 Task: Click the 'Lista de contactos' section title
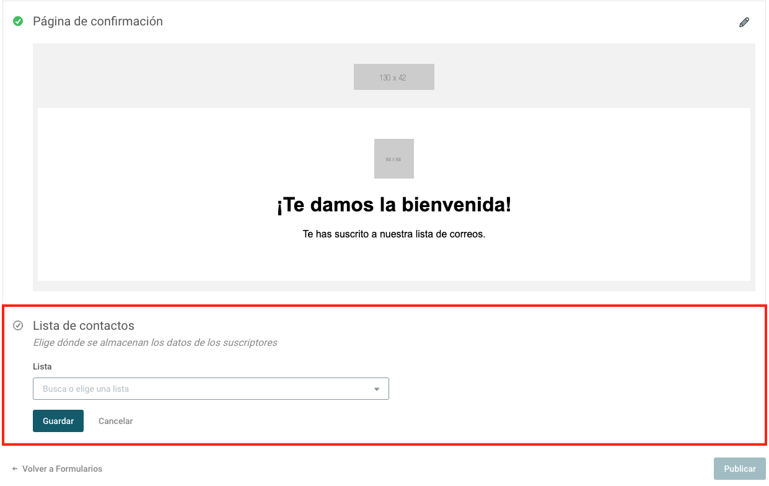pos(84,325)
